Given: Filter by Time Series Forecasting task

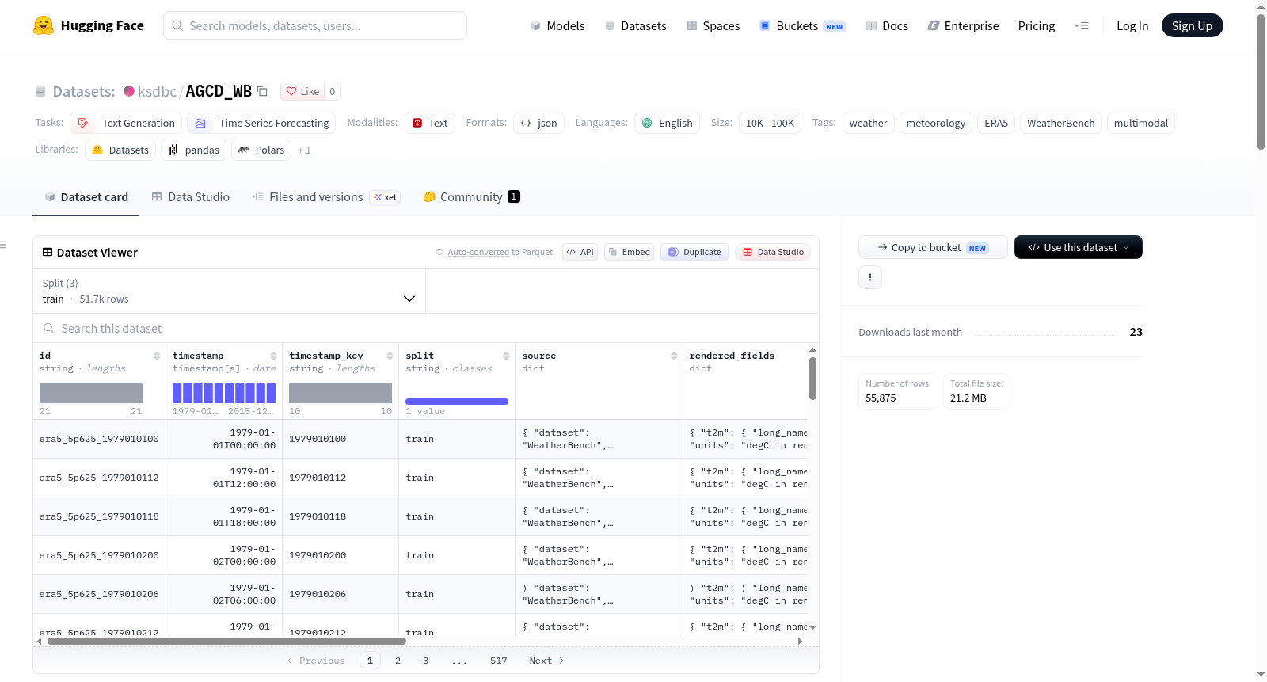Looking at the screenshot, I should pyautogui.click(x=261, y=123).
